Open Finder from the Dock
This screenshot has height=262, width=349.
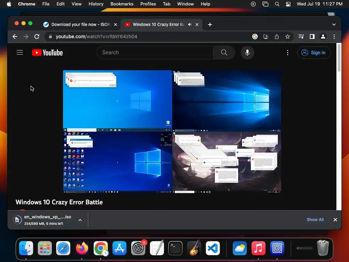[26, 248]
